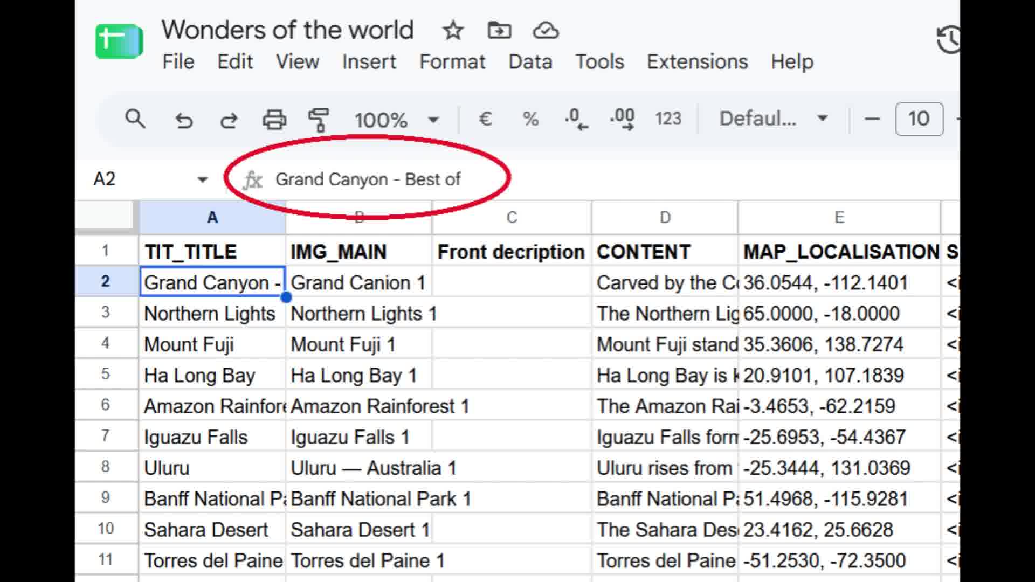Open the Insert menu
The height and width of the screenshot is (582, 1035).
(x=369, y=62)
